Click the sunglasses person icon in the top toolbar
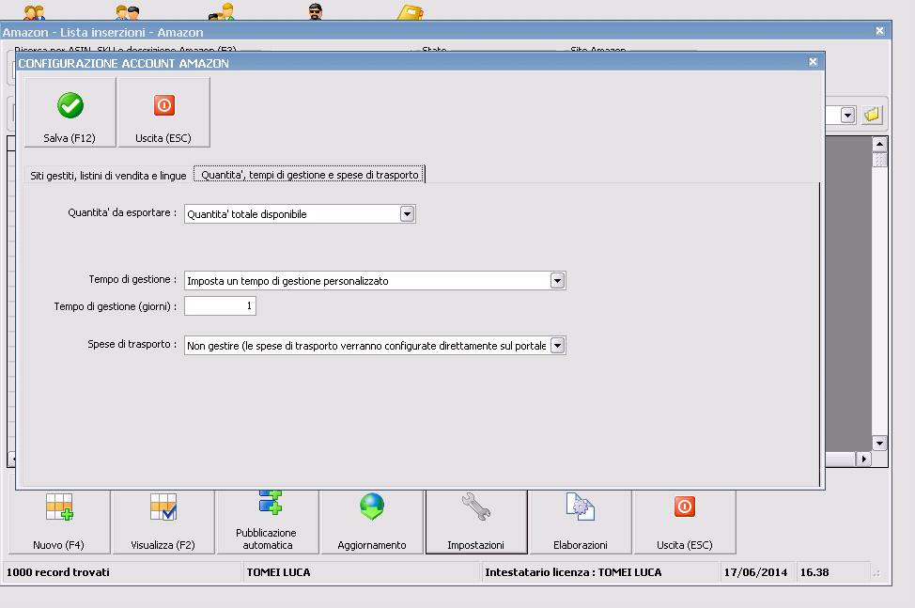The height and width of the screenshot is (608, 915). point(315,11)
